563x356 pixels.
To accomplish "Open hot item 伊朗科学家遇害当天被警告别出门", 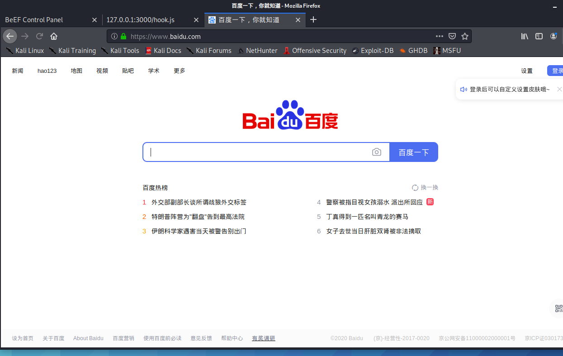I will pyautogui.click(x=199, y=231).
